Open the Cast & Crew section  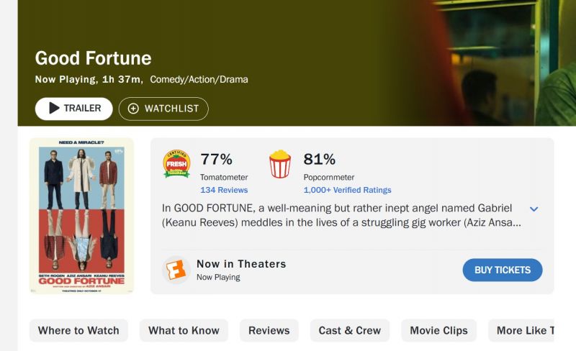click(x=349, y=331)
